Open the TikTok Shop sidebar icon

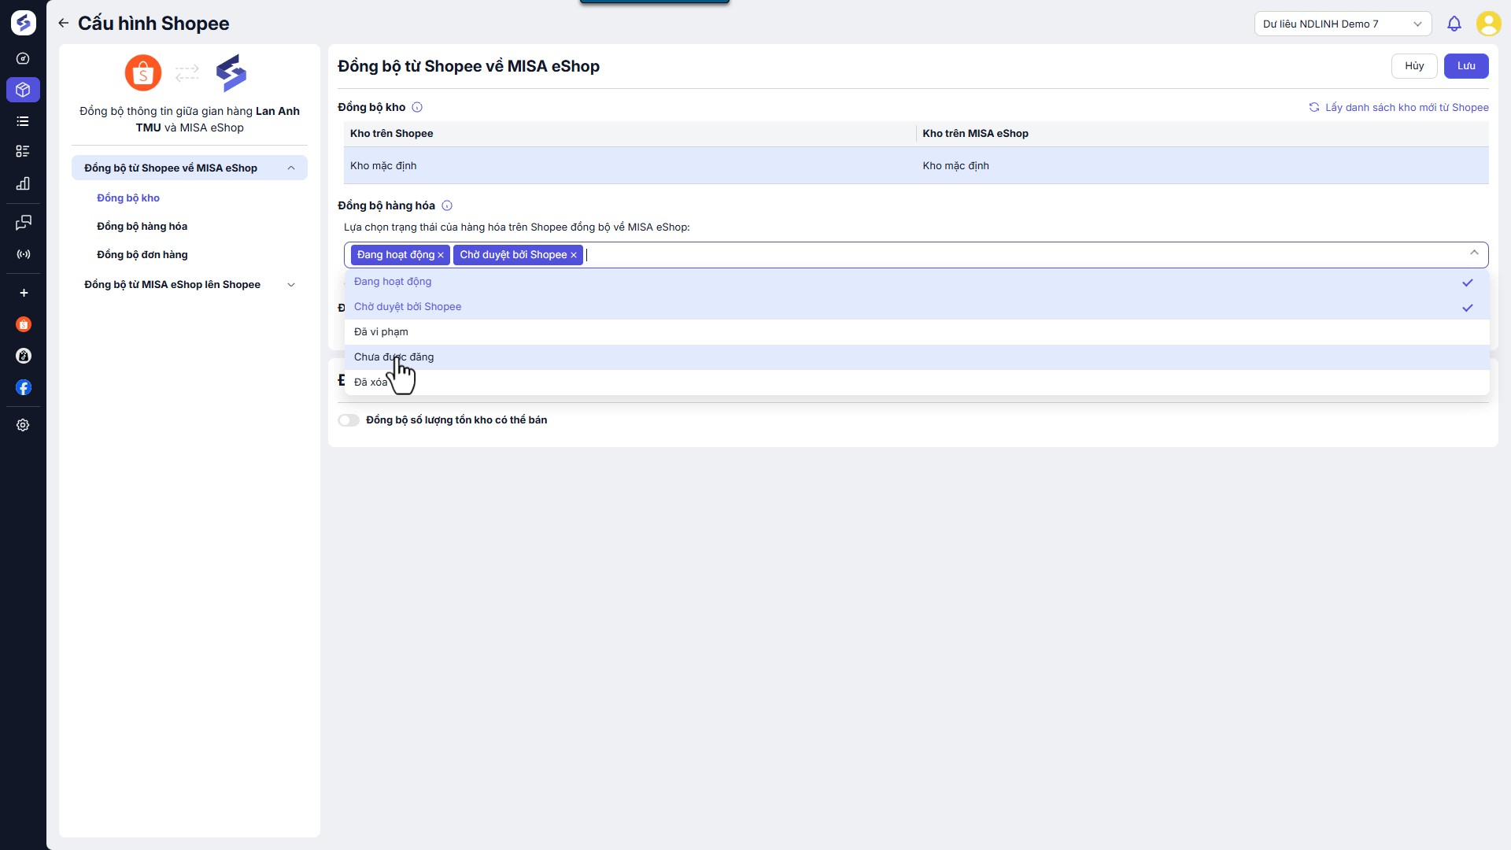tap(24, 356)
